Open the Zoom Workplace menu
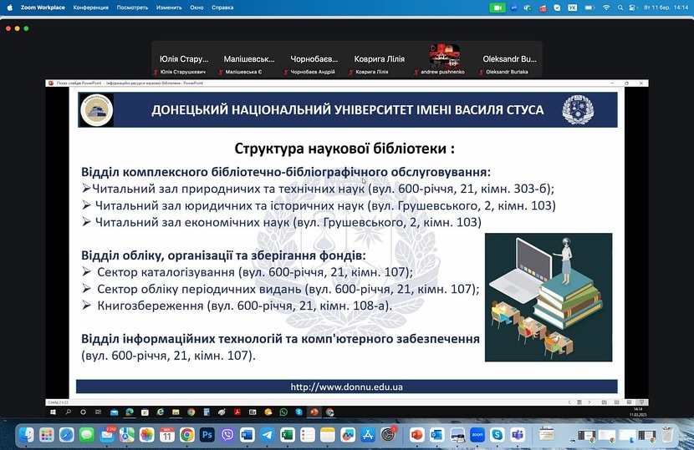This screenshot has height=450, width=694. pos(43,8)
